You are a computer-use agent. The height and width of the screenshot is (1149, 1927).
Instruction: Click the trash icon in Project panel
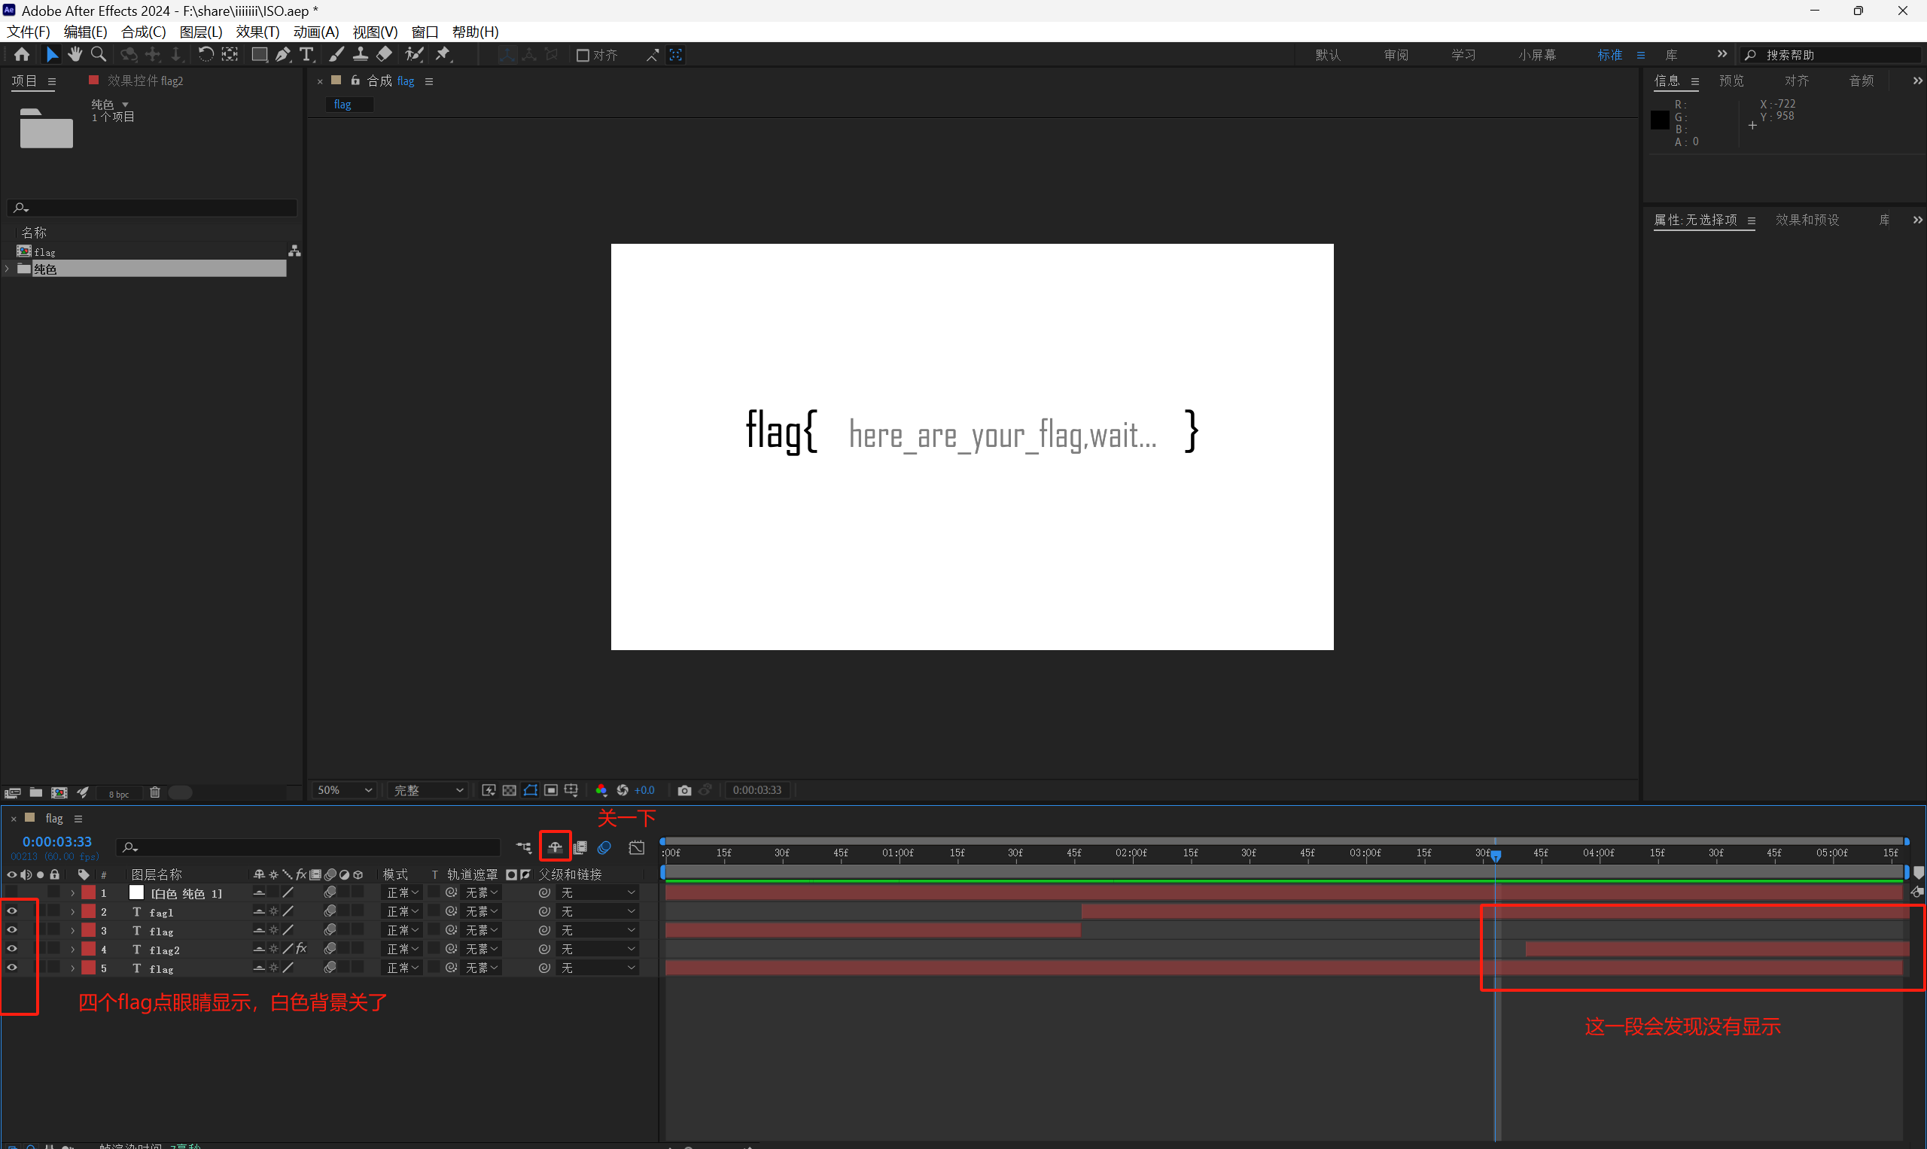[x=155, y=792]
